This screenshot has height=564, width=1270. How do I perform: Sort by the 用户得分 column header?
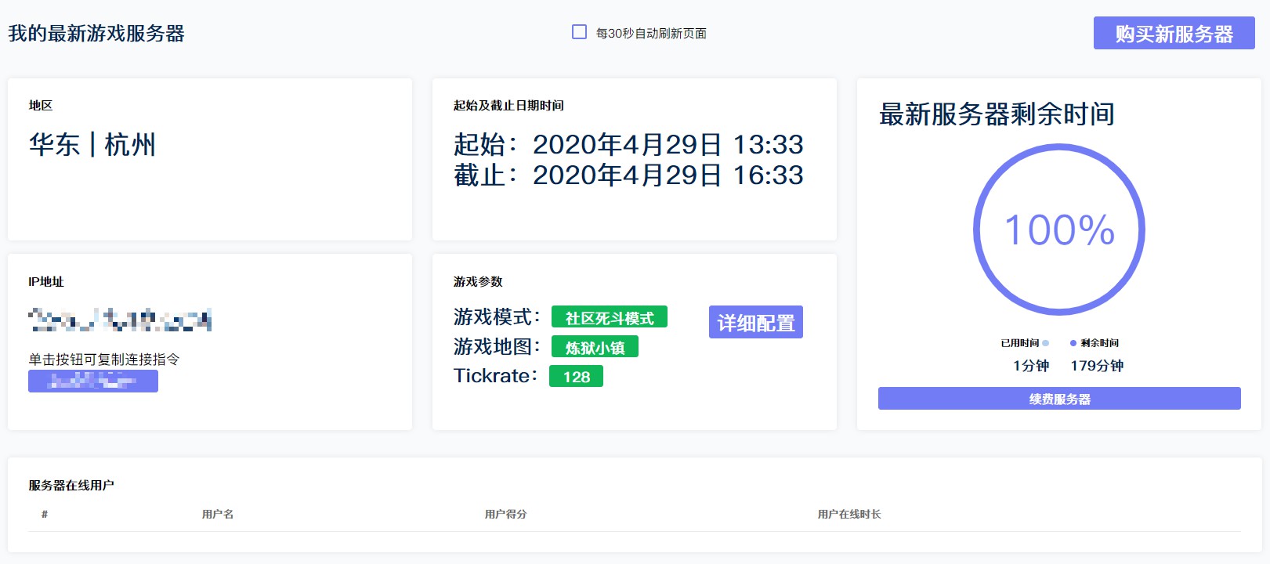[505, 515]
